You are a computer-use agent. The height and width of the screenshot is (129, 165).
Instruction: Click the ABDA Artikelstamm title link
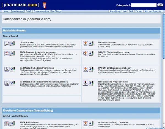(x=29, y=122)
